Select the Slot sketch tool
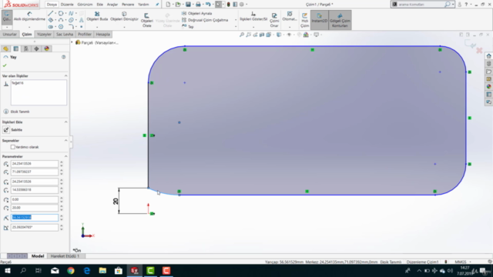The width and height of the screenshot is (493, 277). point(50,27)
